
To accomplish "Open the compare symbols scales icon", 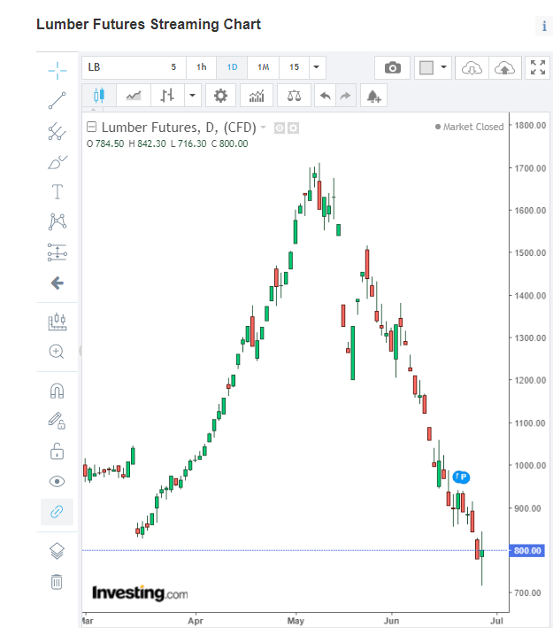I will coord(294,96).
